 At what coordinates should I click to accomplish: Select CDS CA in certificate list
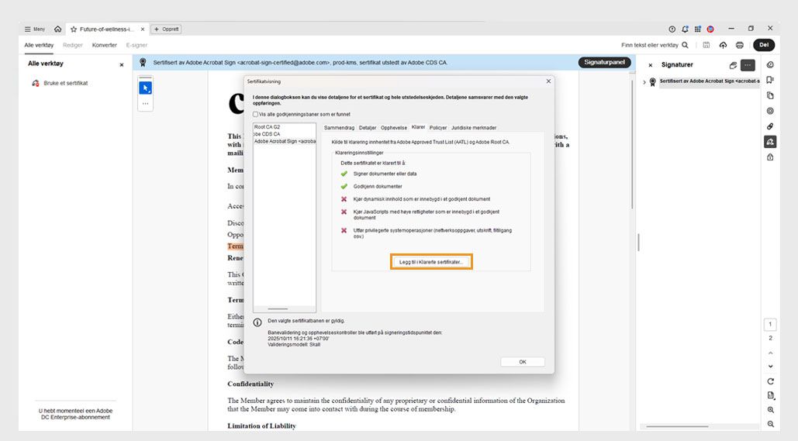[268, 134]
